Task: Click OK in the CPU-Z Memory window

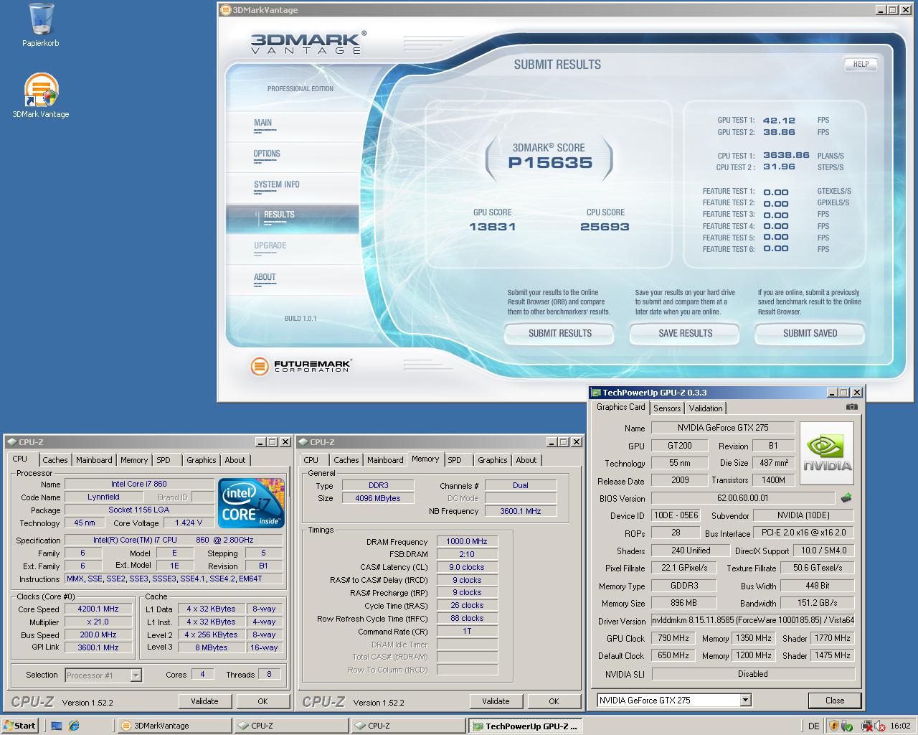Action: coord(554,701)
